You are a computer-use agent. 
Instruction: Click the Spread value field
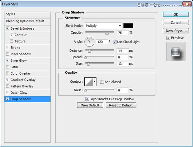coord(123,57)
